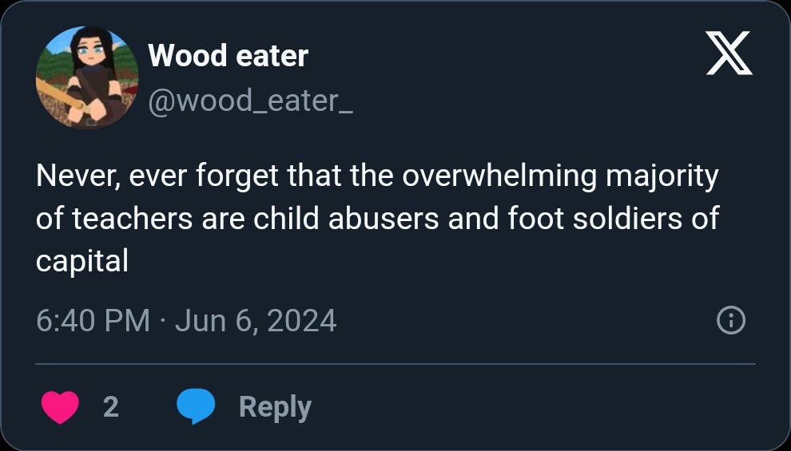
Task: Click the divider line above the Reply row
Action: 395,364
